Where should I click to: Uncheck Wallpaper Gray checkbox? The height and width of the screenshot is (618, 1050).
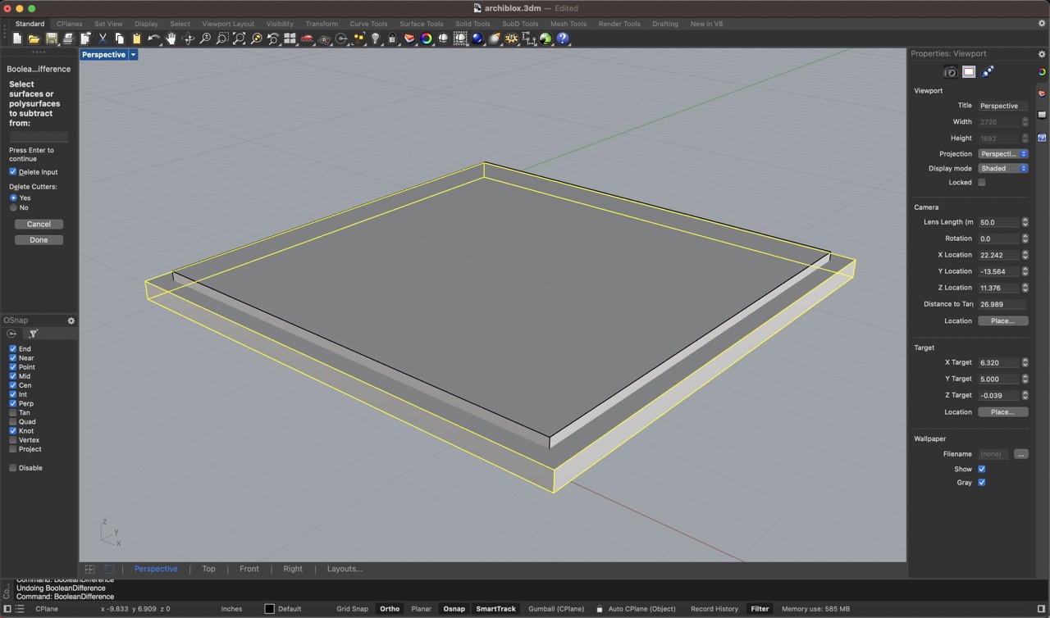pos(982,483)
